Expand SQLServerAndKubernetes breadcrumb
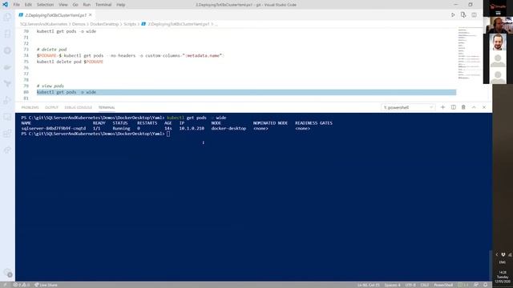The image size is (513, 288). pos(43,24)
